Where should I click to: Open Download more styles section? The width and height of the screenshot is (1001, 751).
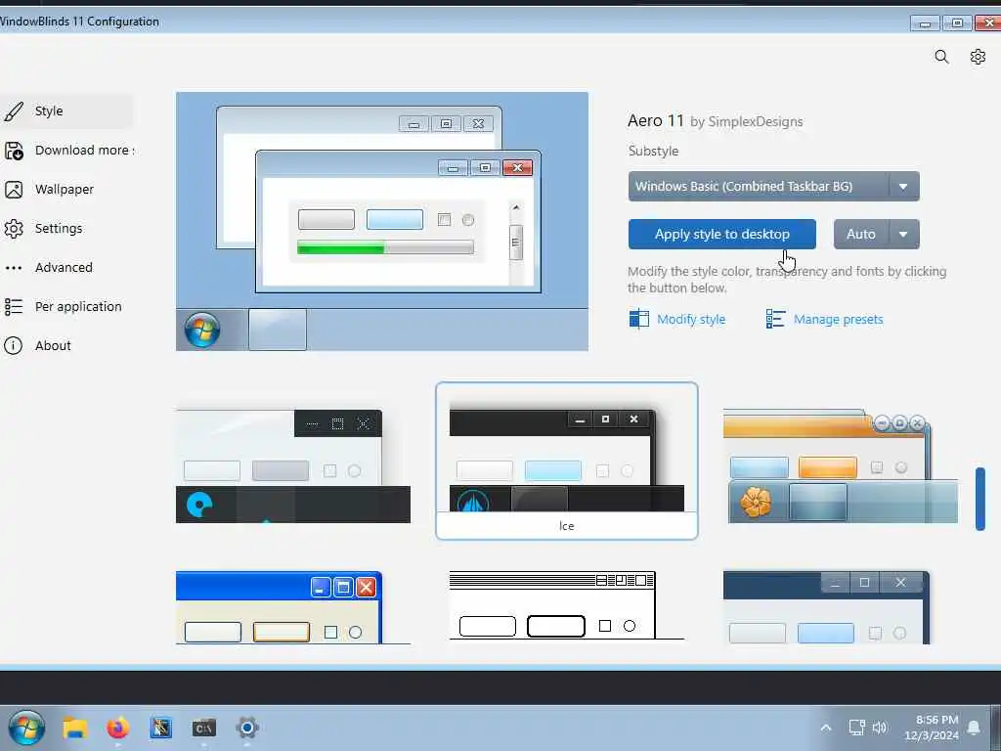(66, 151)
